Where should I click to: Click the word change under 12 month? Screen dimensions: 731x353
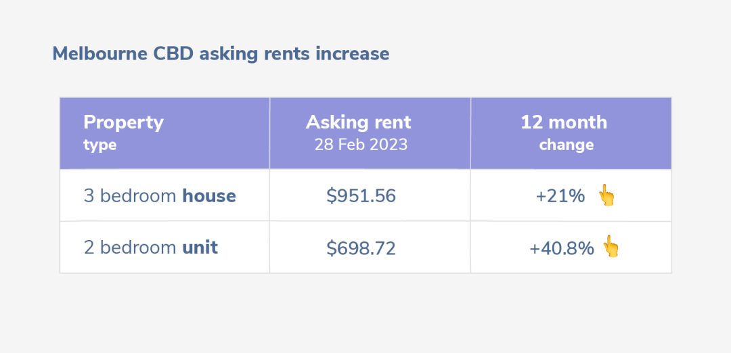pos(567,145)
